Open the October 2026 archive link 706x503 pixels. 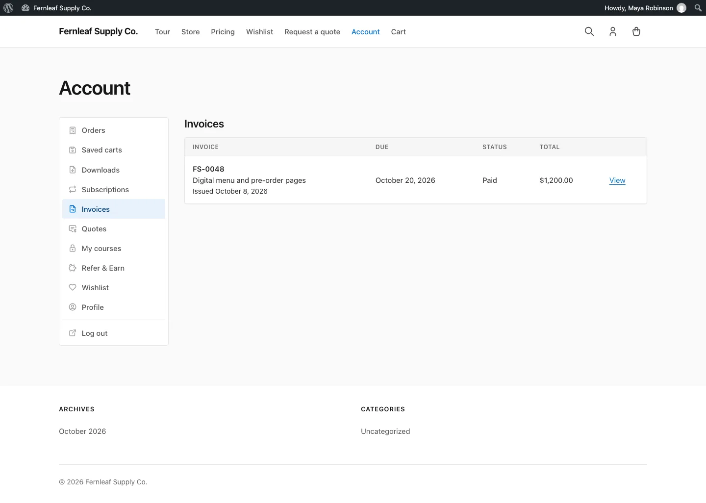(x=82, y=431)
